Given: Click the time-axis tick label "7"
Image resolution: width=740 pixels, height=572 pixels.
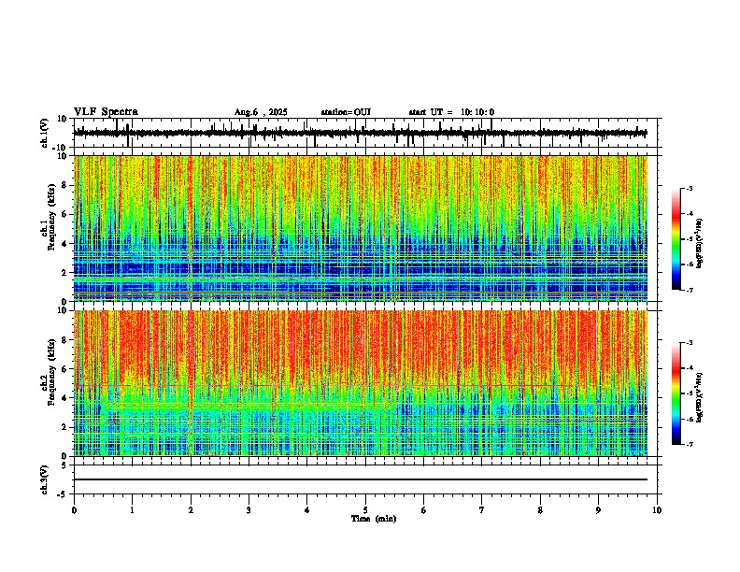Looking at the screenshot, I should 482,510.
